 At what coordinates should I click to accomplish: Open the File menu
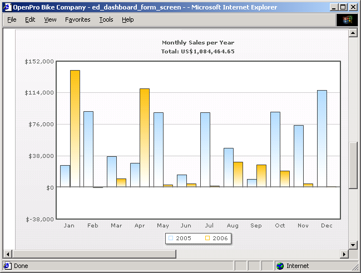click(x=12, y=19)
